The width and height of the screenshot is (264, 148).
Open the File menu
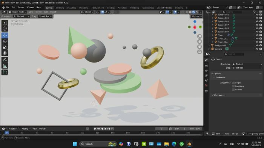pos(8,8)
